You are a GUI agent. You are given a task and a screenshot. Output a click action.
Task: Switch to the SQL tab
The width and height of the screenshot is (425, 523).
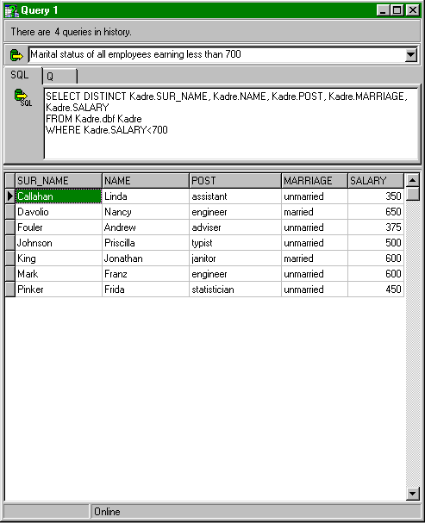[x=20, y=75]
